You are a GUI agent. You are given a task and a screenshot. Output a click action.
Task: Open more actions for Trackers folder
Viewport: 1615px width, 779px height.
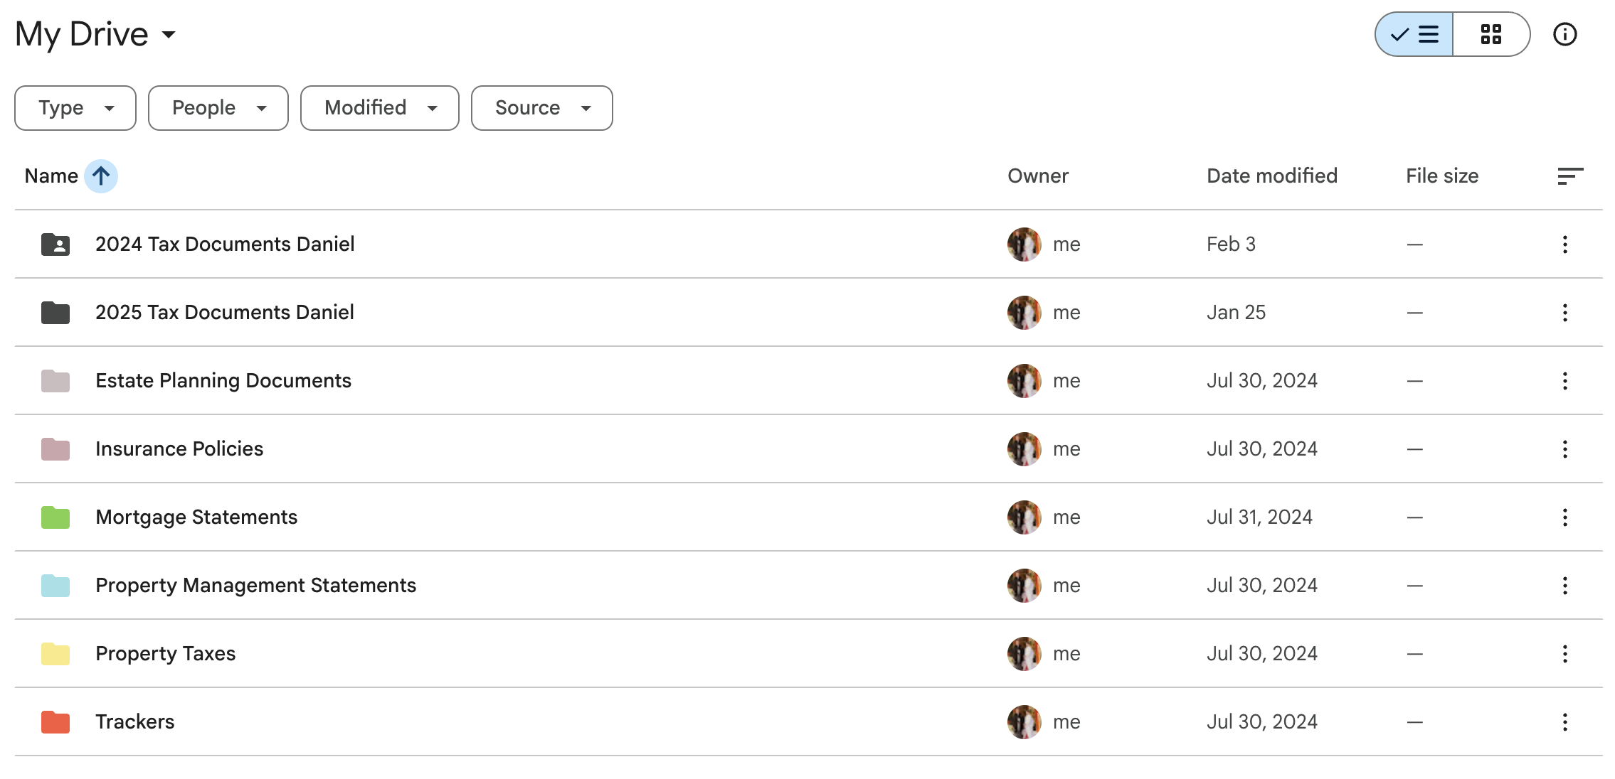coord(1564,722)
